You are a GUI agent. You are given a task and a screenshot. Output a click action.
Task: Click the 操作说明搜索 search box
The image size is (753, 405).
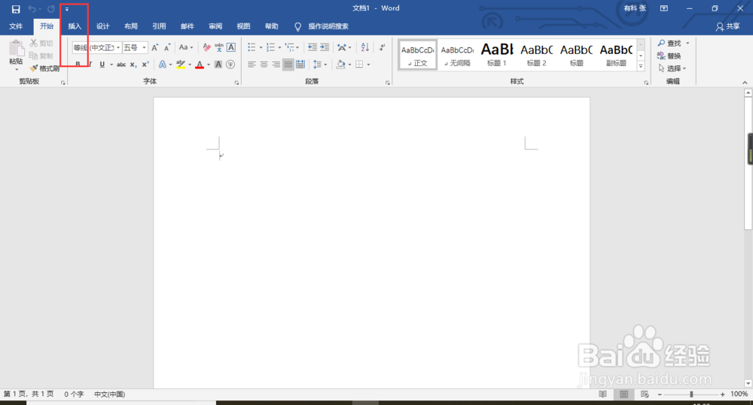point(328,26)
